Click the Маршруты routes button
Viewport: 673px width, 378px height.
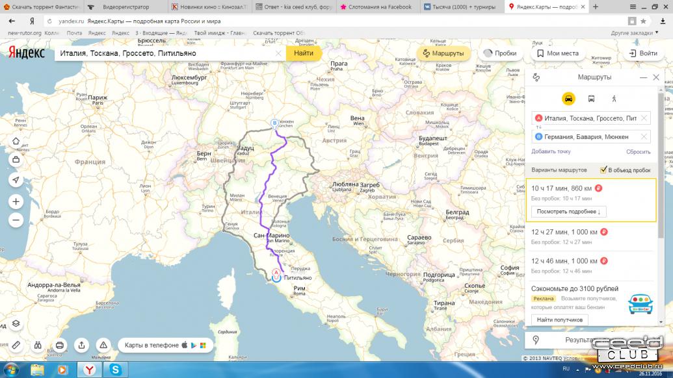[x=443, y=53]
